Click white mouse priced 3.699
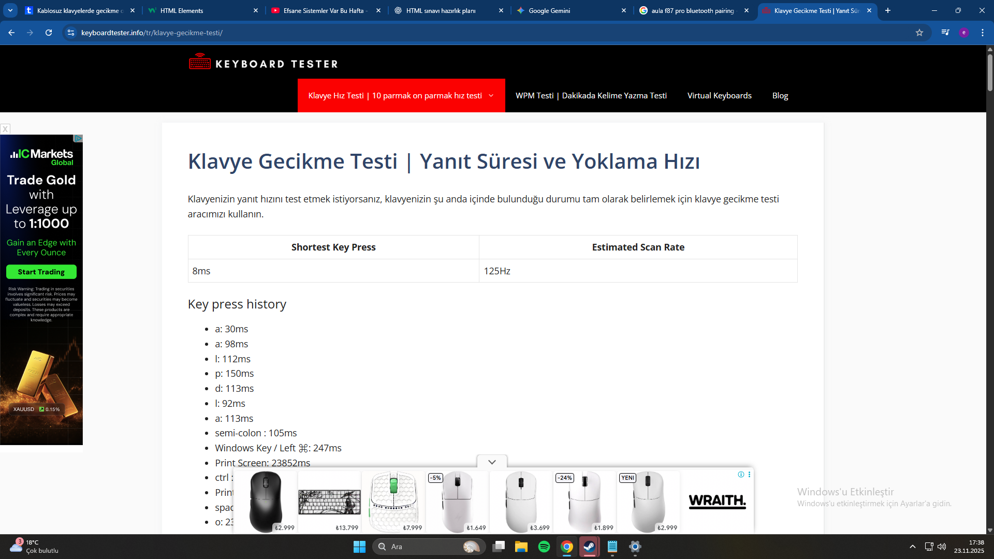Screen dimensions: 994x559 (521, 502)
